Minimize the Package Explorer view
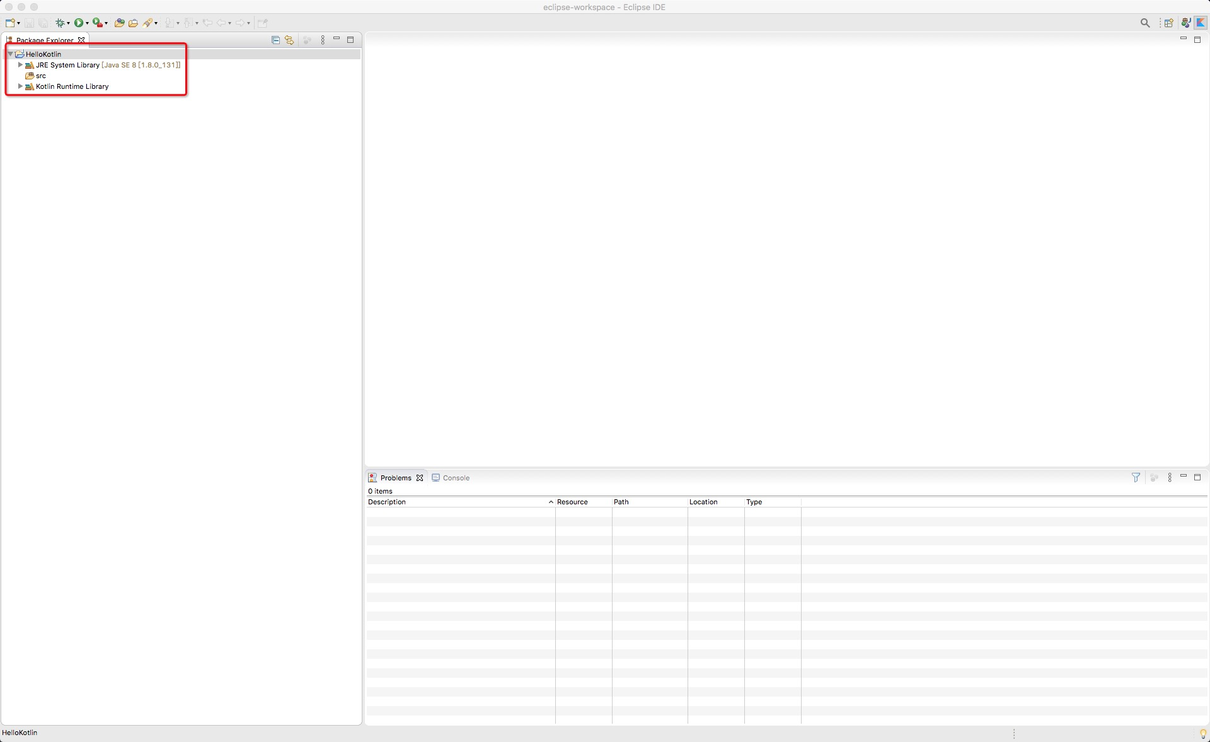Viewport: 1210px width, 742px height. point(337,39)
